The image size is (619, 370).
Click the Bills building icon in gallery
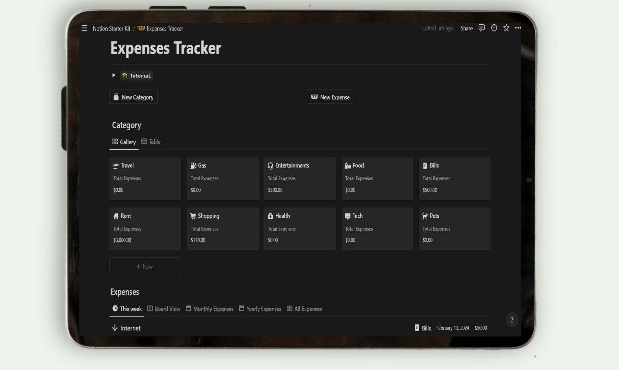[425, 166]
